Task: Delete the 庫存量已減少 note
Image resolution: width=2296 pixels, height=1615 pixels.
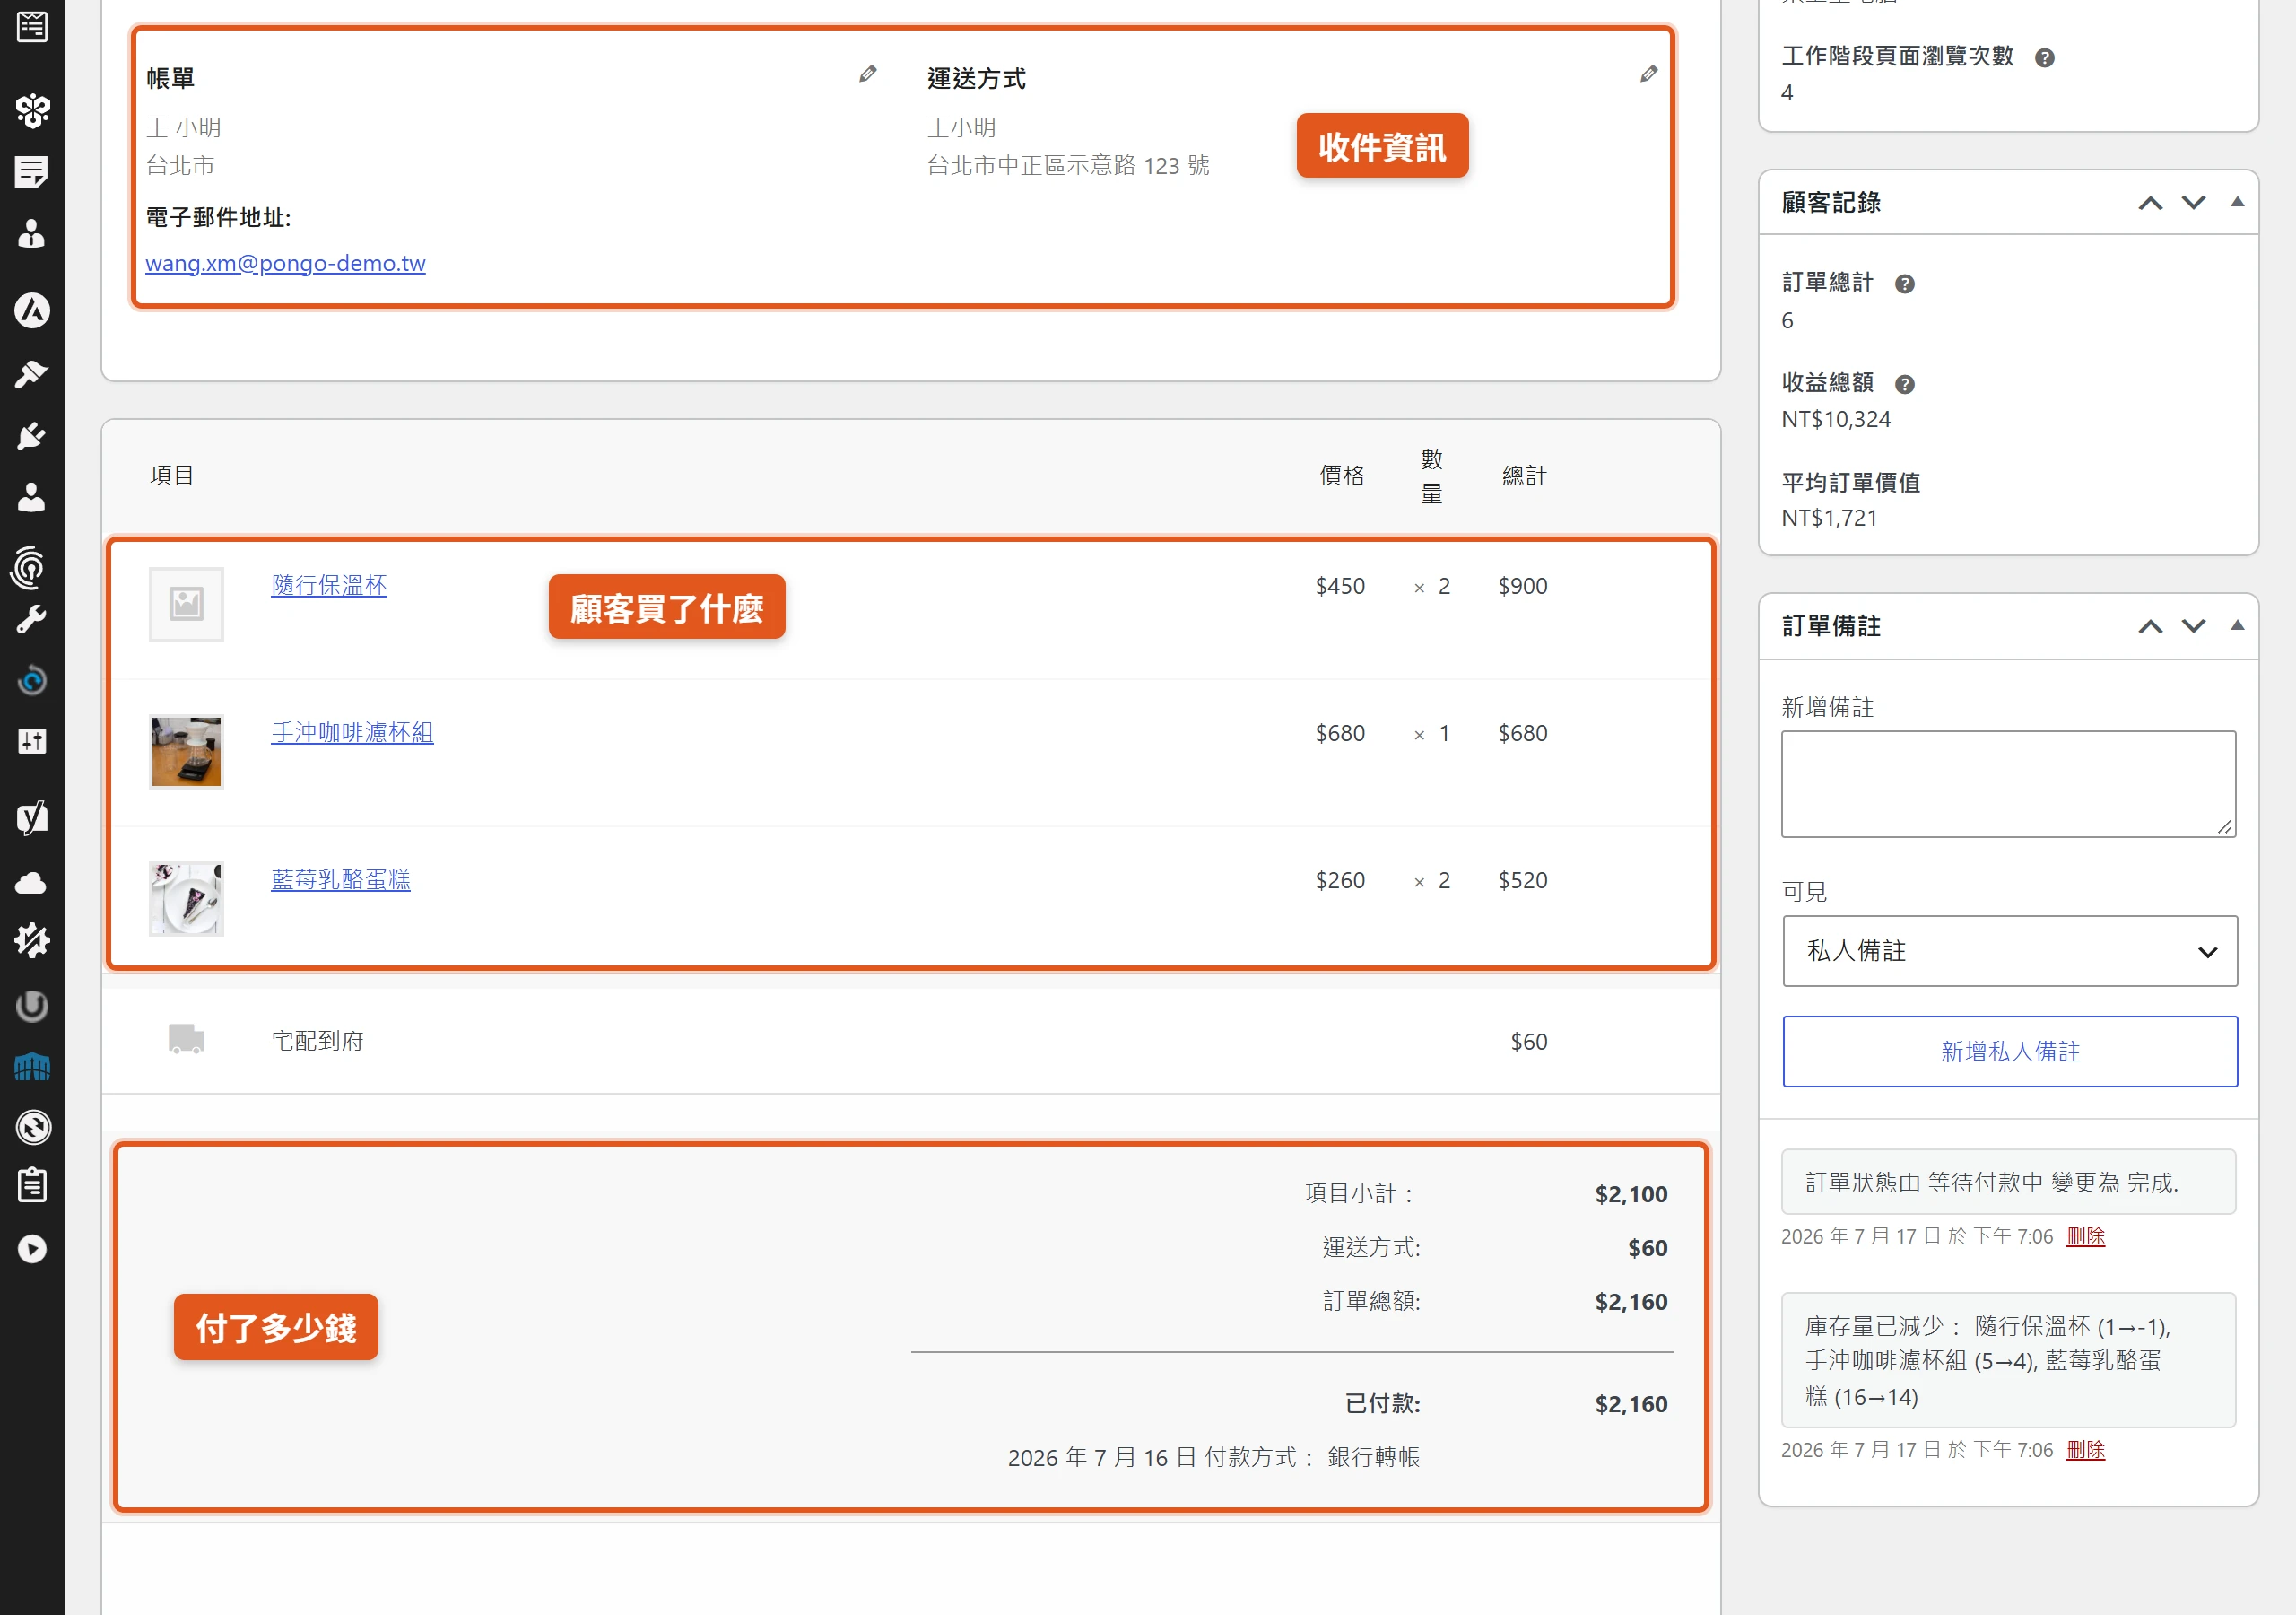Action: [2085, 1450]
